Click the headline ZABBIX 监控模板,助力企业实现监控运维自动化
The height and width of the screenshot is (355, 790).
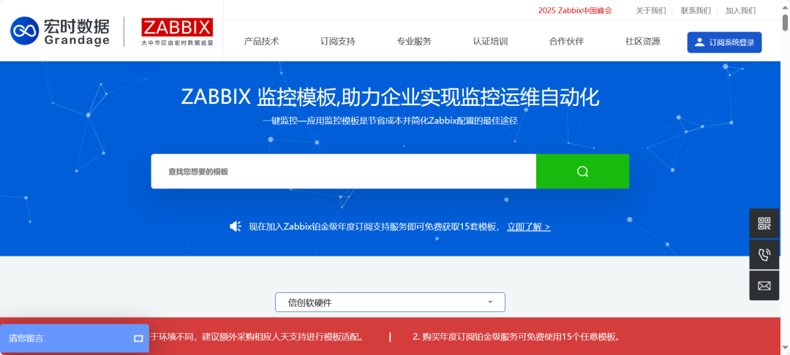point(391,98)
